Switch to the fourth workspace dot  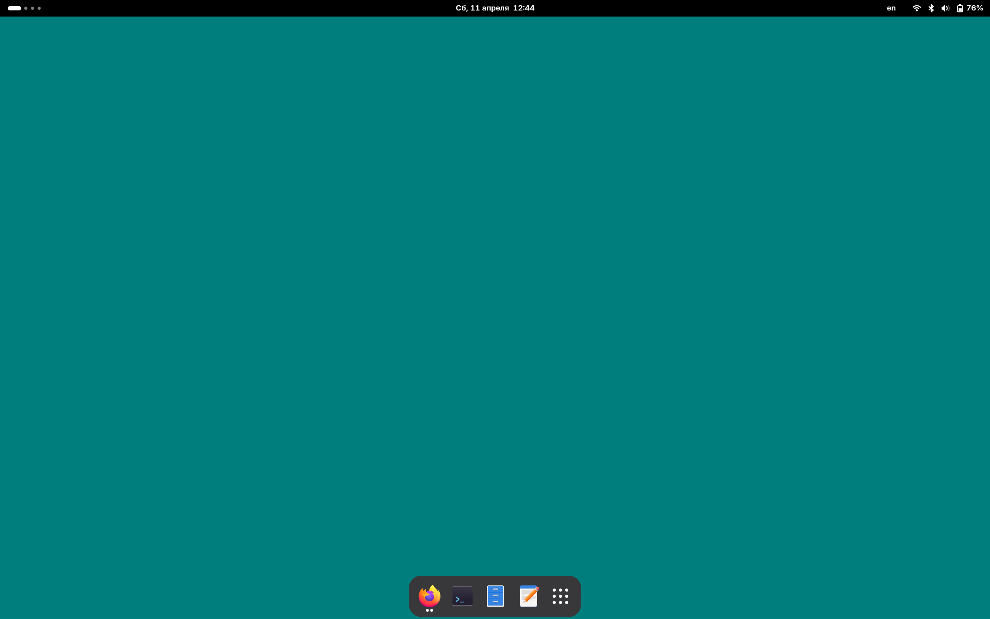coord(39,8)
